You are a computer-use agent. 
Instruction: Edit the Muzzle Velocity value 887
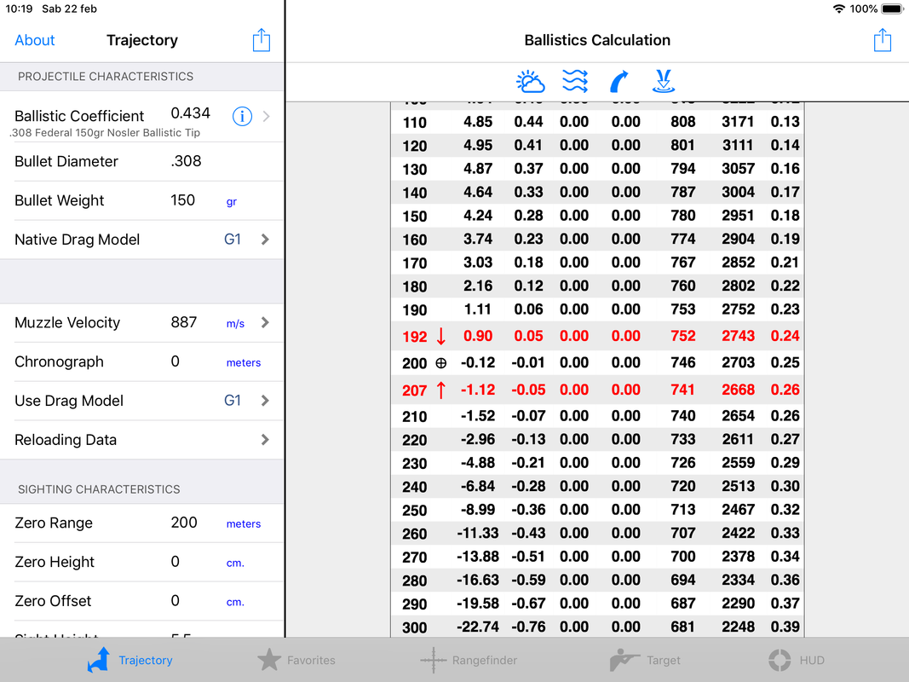pyautogui.click(x=184, y=322)
